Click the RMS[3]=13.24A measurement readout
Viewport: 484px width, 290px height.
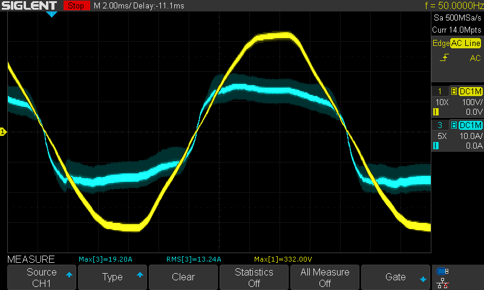click(194, 259)
